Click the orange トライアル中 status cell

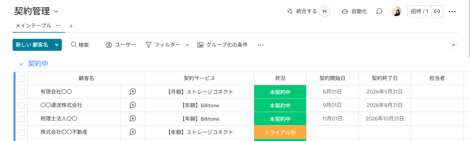(280, 132)
